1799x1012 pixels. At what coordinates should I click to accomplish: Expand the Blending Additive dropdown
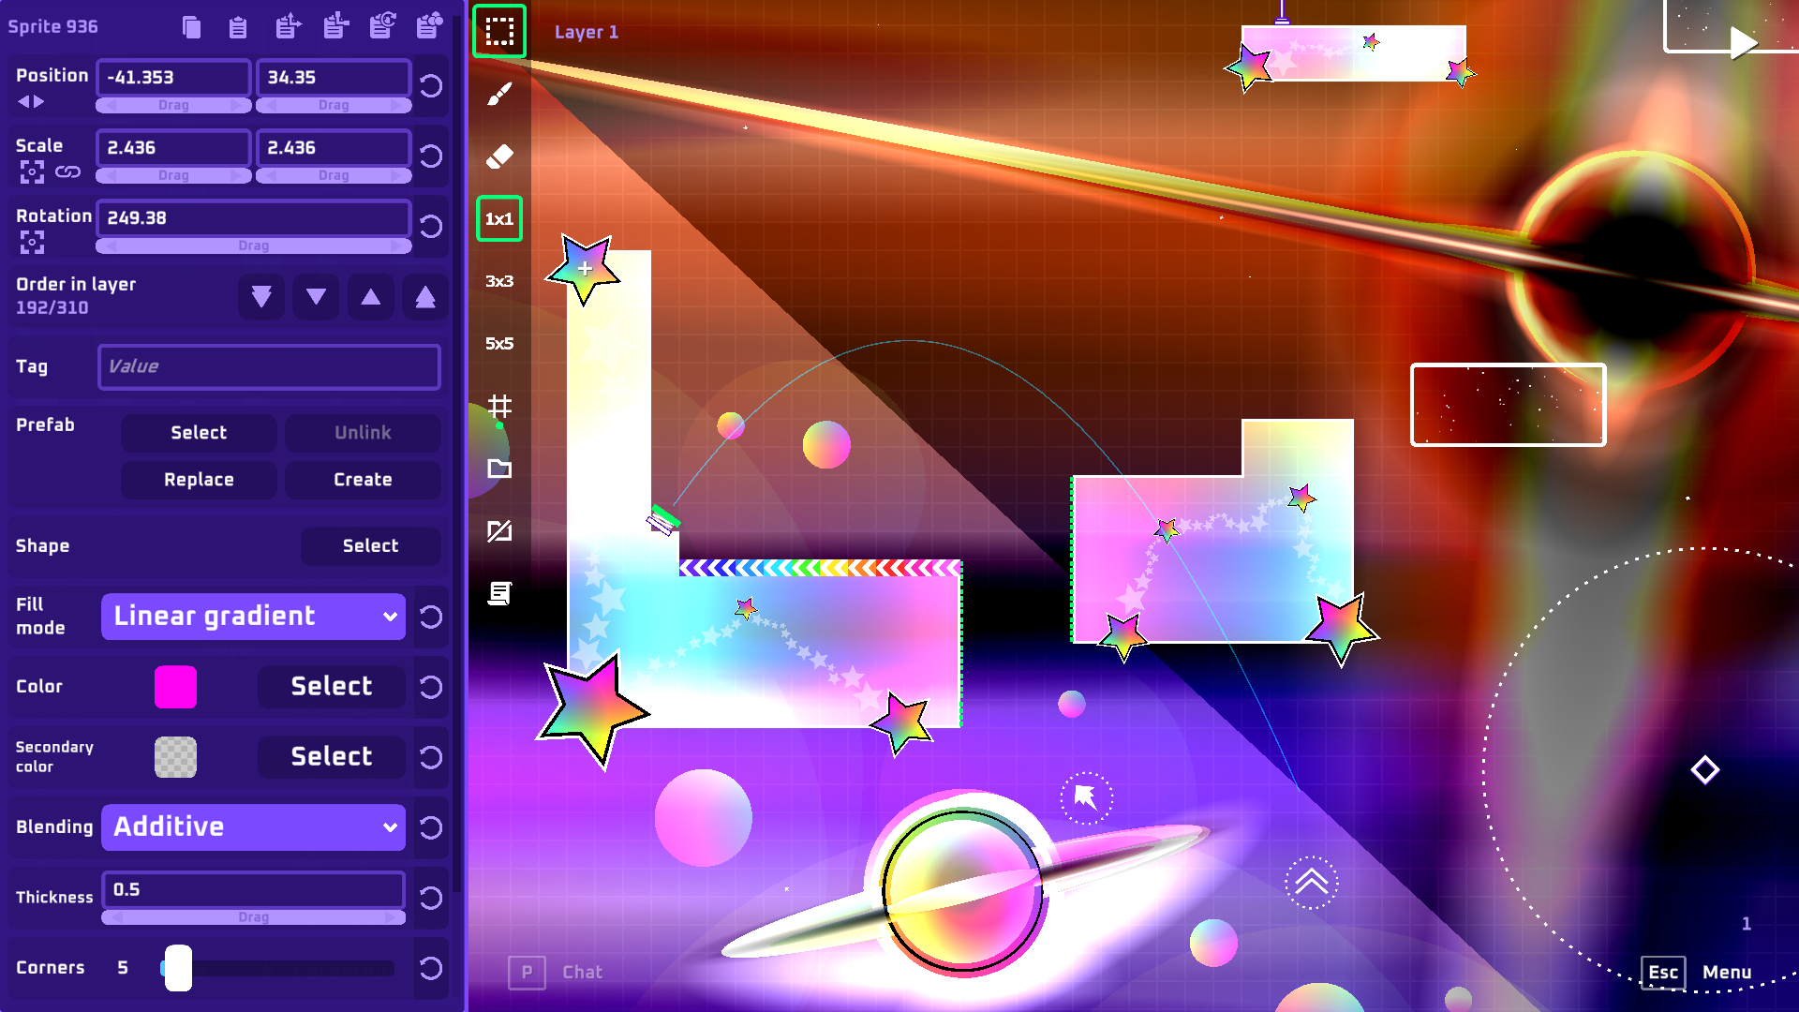pyautogui.click(x=253, y=827)
